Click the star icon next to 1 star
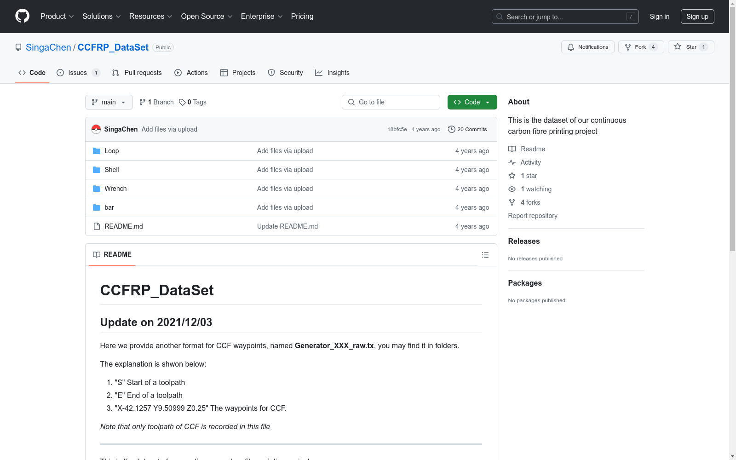The height and width of the screenshot is (460, 736). (512, 176)
